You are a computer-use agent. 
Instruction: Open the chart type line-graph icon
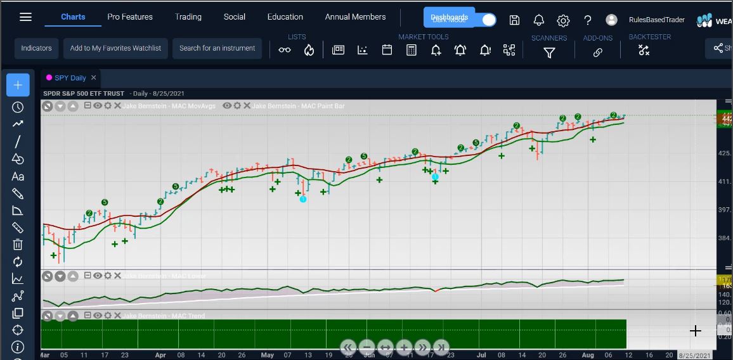(18, 279)
